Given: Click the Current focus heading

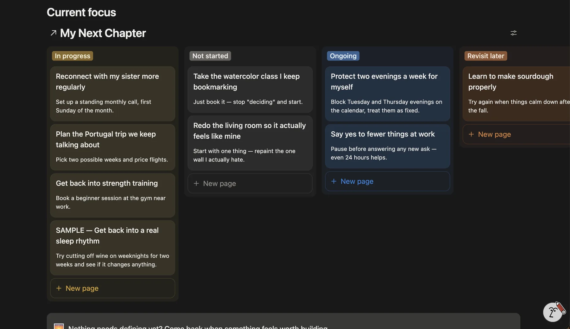Looking at the screenshot, I should 81,12.
